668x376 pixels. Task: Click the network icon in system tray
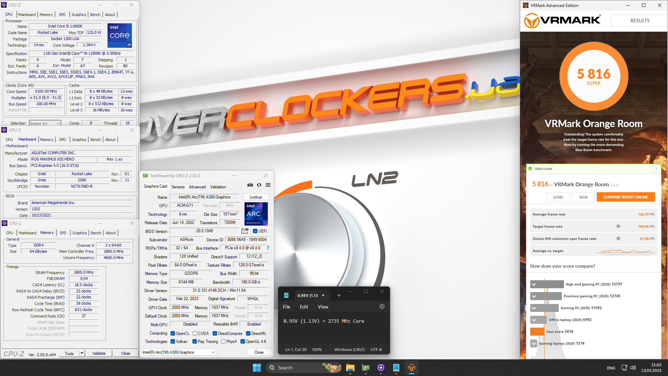624,368
